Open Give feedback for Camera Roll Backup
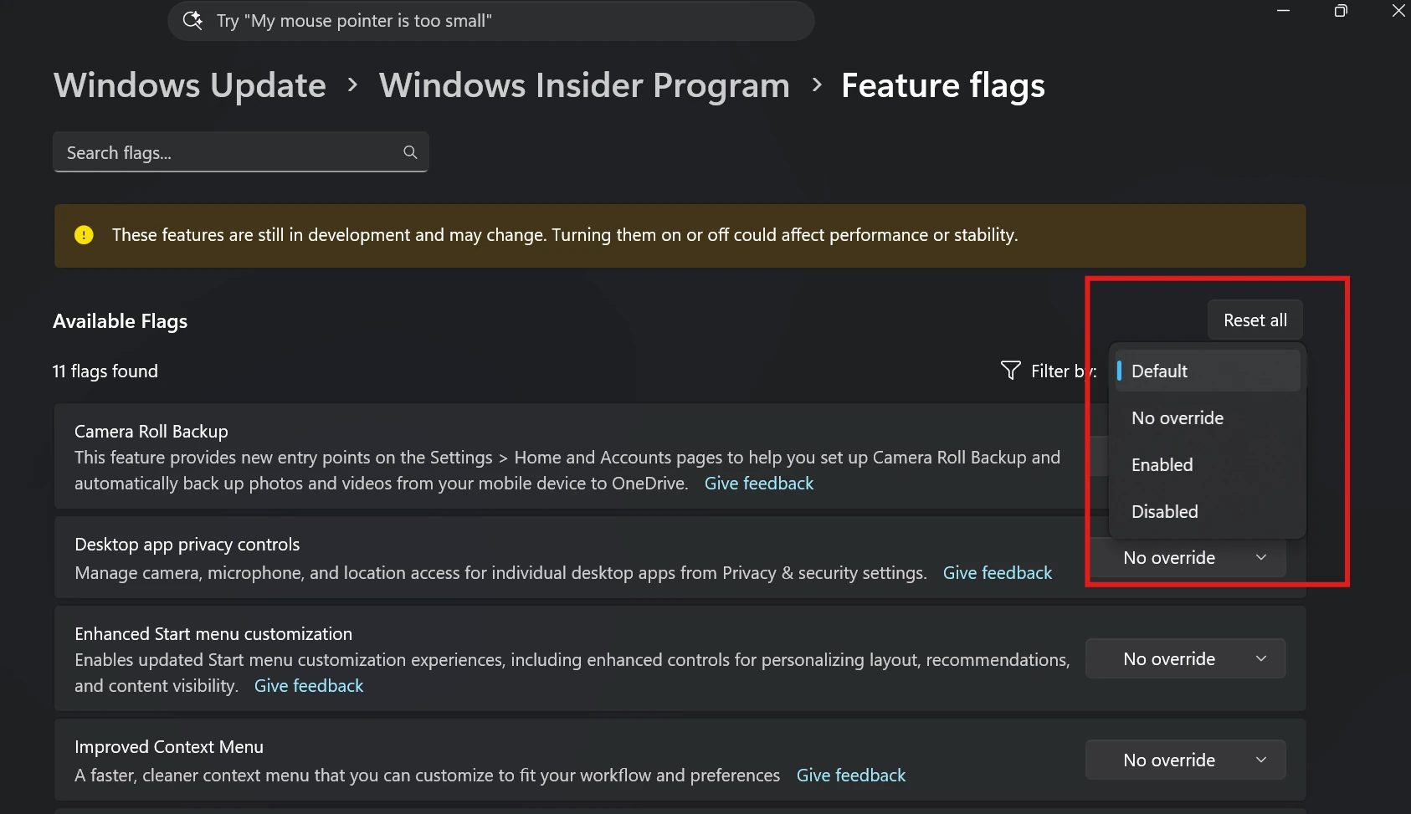1411x814 pixels. (x=759, y=484)
